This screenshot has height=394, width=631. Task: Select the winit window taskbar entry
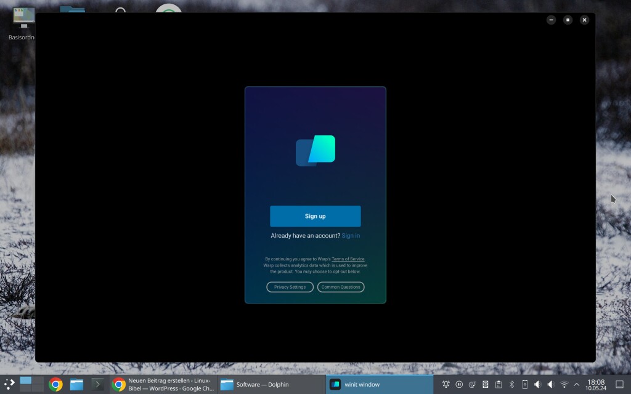(x=380, y=384)
